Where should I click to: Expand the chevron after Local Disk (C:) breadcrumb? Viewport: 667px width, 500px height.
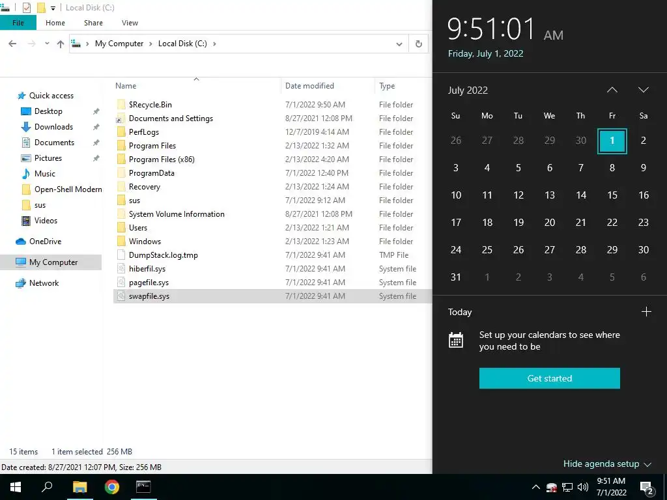[x=214, y=44]
